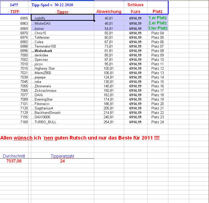This screenshot has height=203, width=209.
Task: Click the Abweichung column header
Action: pos(109,11)
